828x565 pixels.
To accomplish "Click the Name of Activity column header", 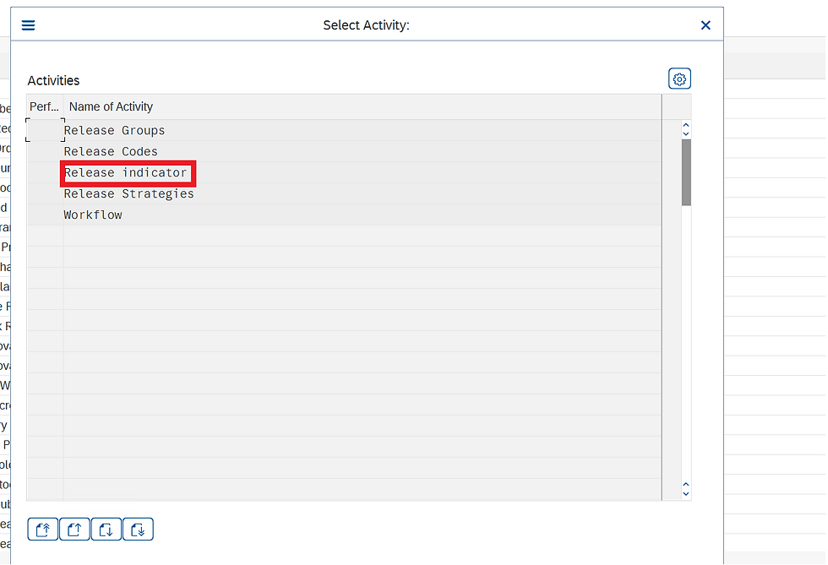I will click(x=362, y=106).
